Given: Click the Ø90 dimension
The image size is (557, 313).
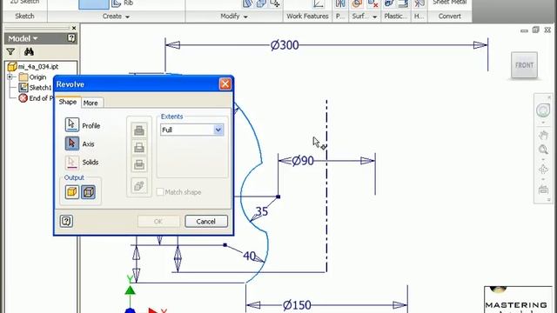Looking at the screenshot, I should (x=303, y=161).
